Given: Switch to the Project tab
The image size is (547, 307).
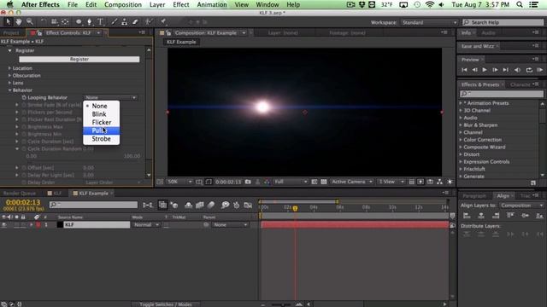Looking at the screenshot, I should pyautogui.click(x=11, y=32).
